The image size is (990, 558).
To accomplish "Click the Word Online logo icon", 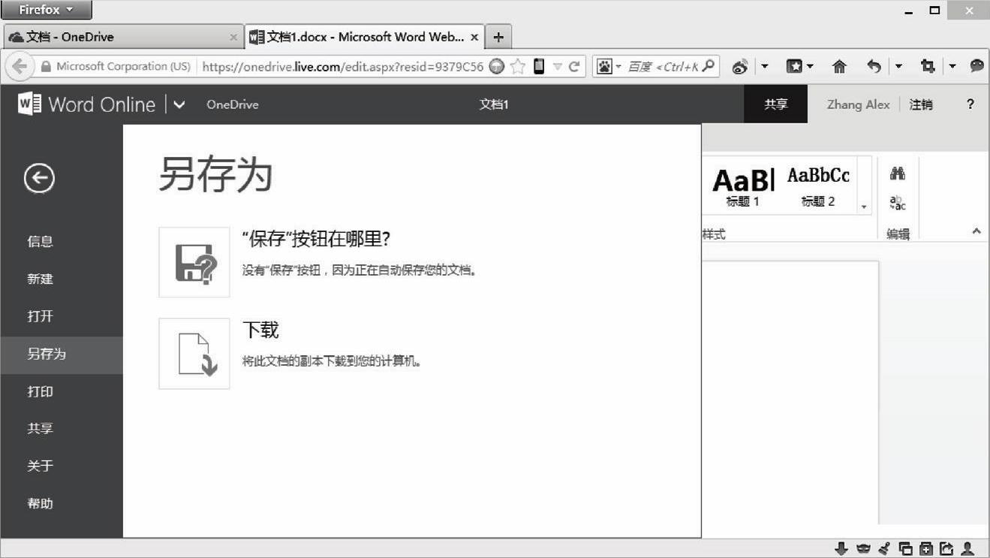I will coord(29,104).
